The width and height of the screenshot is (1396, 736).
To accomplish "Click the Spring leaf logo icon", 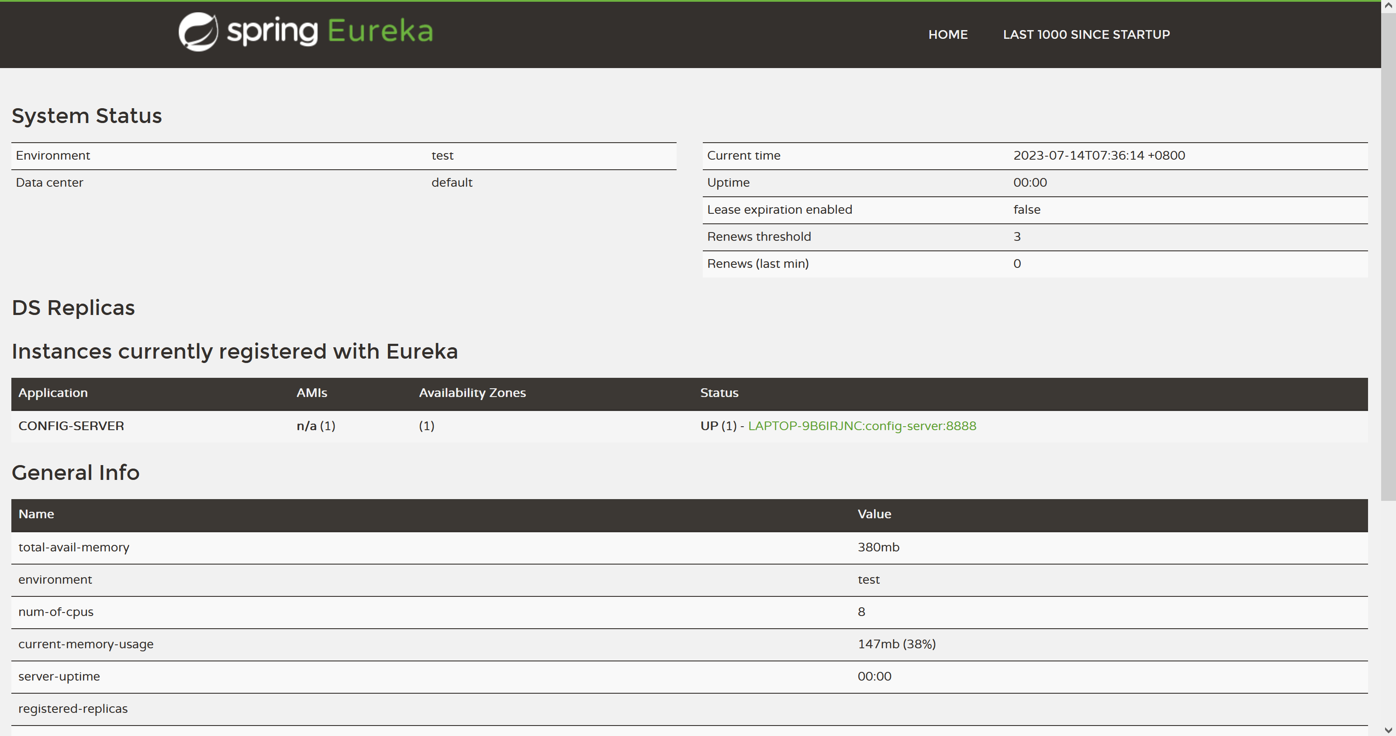I will 198,31.
